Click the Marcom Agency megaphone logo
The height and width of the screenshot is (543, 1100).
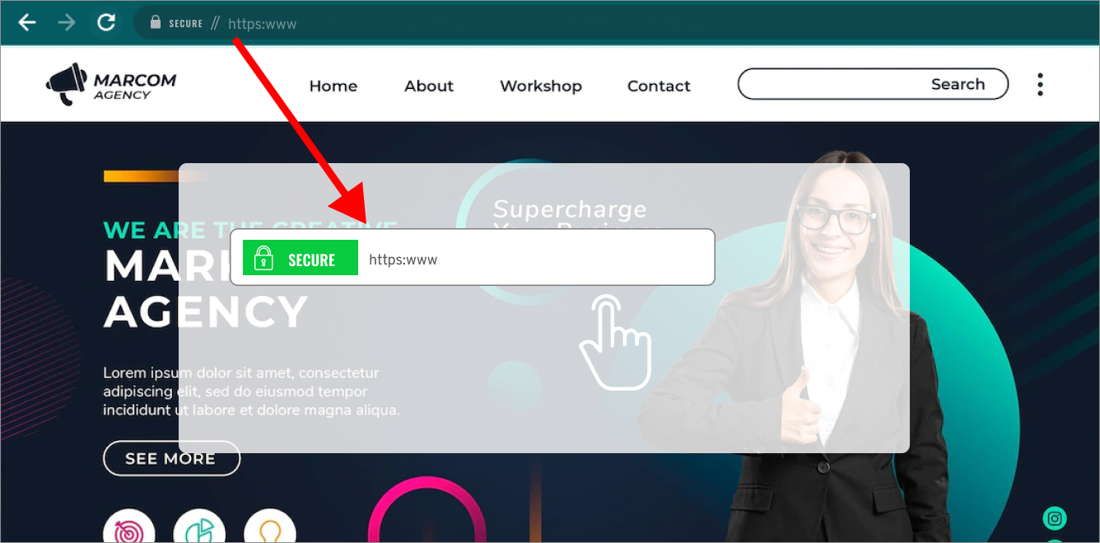[67, 84]
